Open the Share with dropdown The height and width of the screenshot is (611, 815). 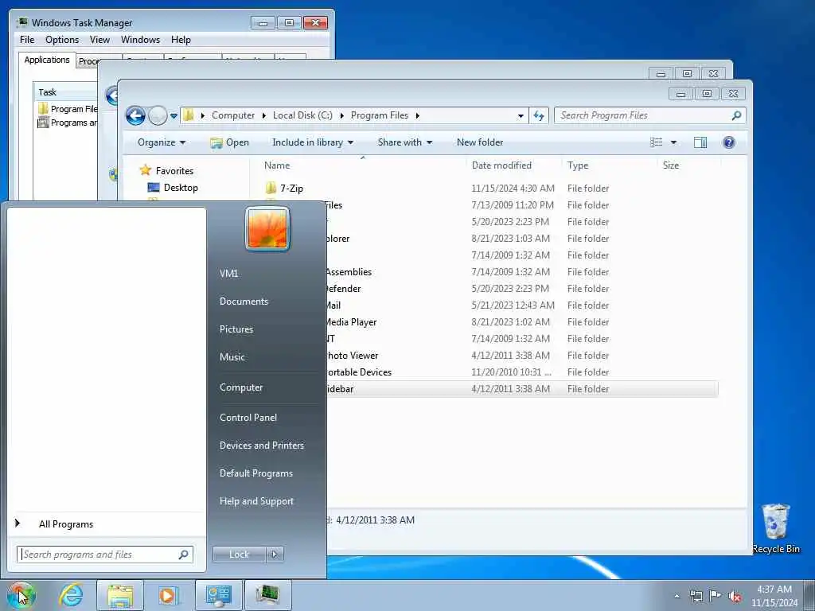(x=405, y=142)
